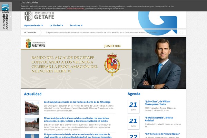Open the 'política de cookies' link
This screenshot has width=207, height=138.
[x=76, y=8]
